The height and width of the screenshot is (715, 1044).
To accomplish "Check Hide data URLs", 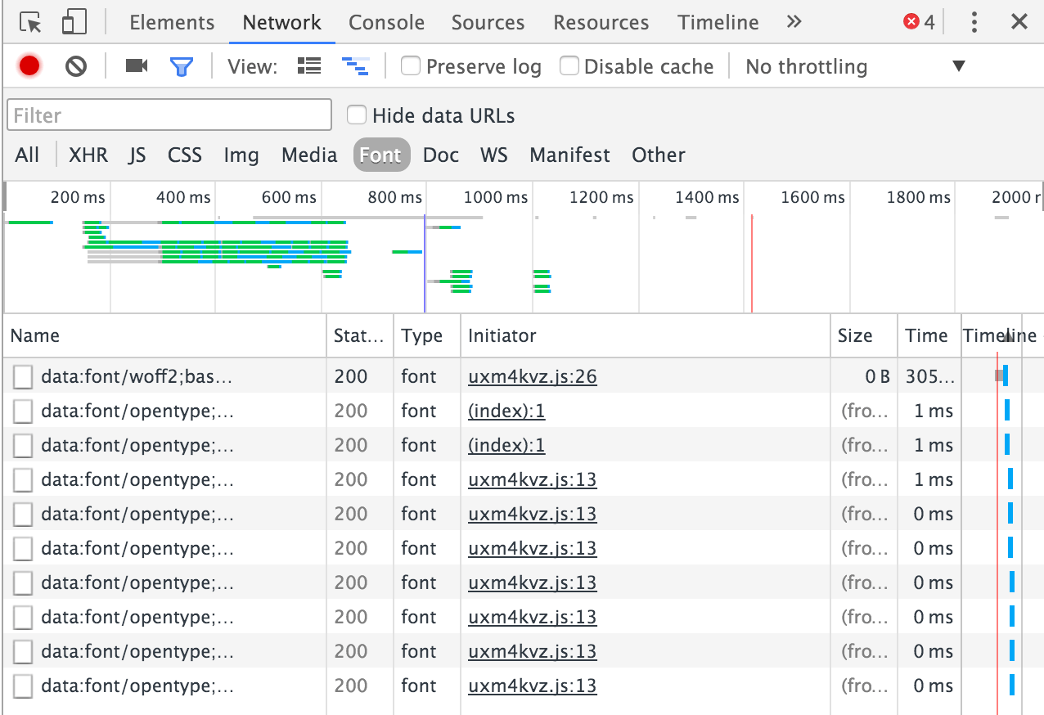I will coord(357,115).
